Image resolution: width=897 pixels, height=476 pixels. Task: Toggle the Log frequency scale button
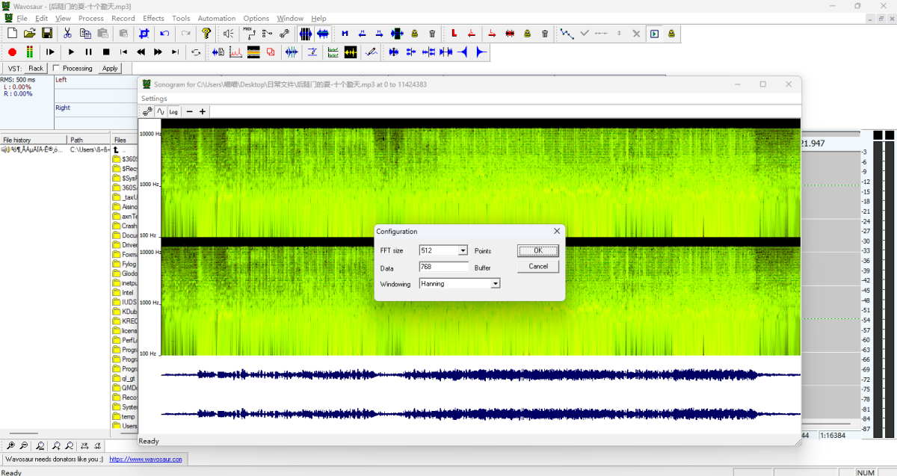[x=173, y=111]
